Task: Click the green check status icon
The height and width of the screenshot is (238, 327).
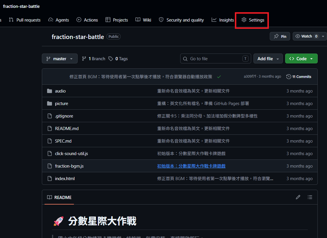Action: pos(219,77)
